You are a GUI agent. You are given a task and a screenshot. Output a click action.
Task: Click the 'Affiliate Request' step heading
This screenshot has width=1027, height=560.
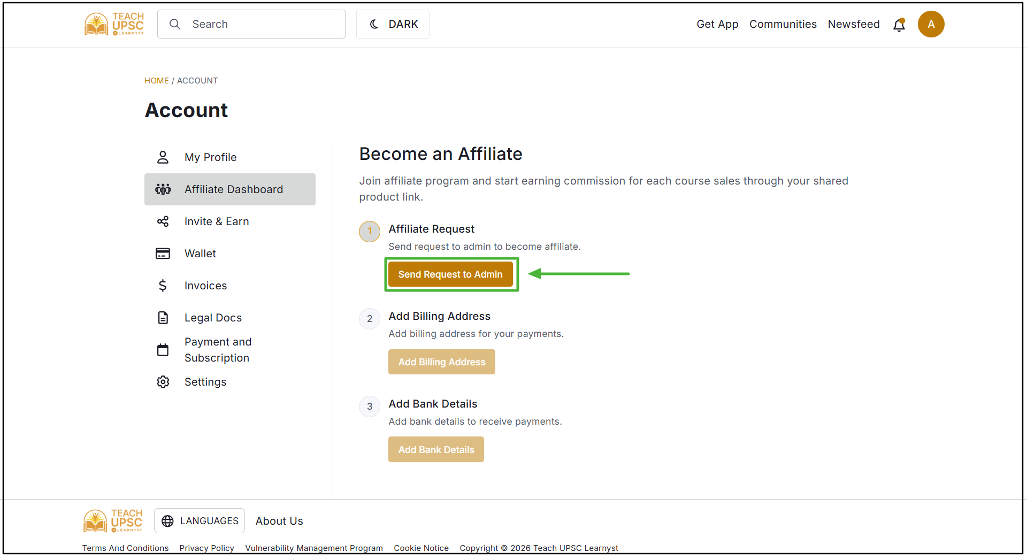(431, 229)
